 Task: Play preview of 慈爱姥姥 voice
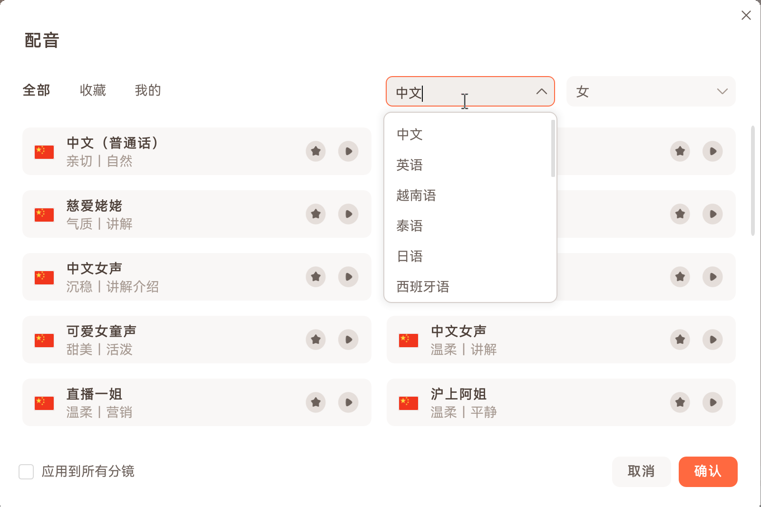coord(348,214)
